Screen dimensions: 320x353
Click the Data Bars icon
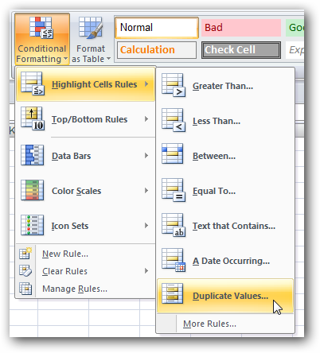33,155
